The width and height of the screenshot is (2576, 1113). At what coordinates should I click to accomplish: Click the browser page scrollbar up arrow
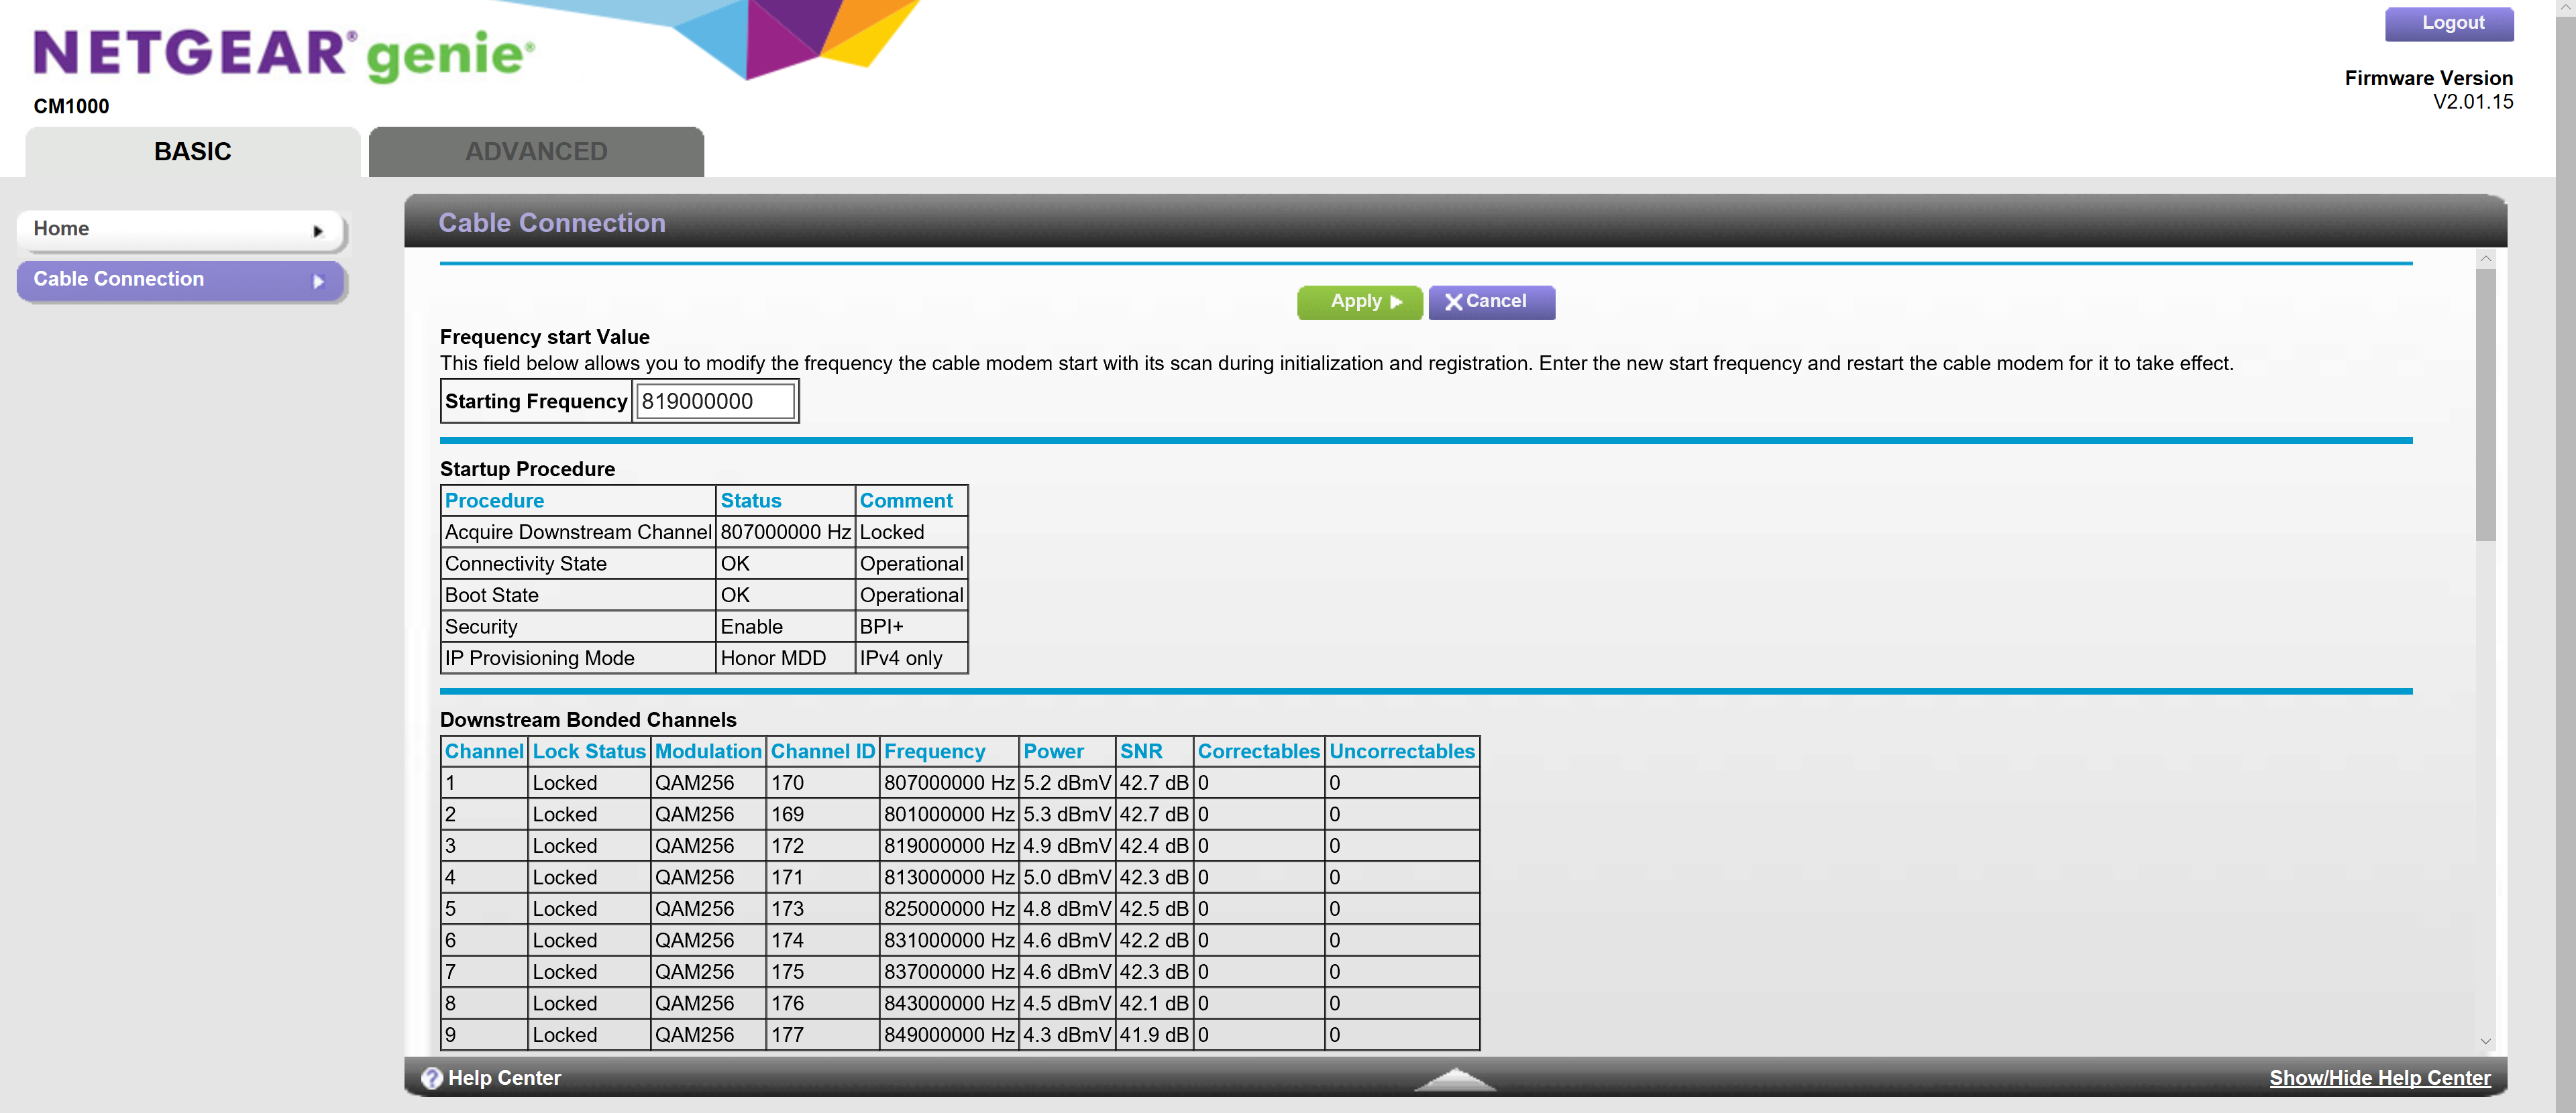[2566, 7]
